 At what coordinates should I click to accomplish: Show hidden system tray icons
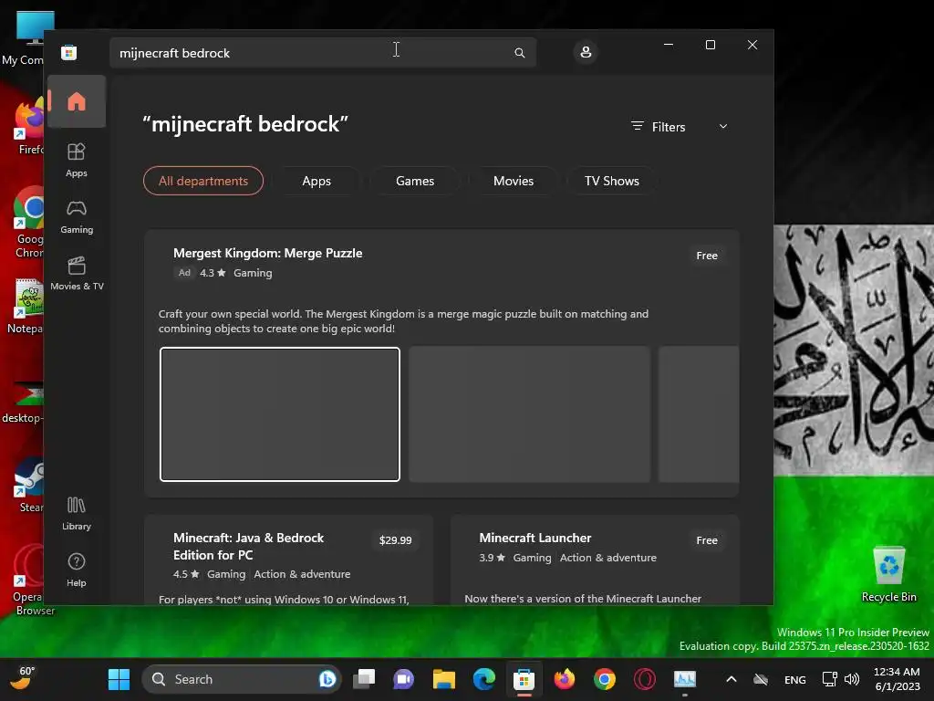point(732,679)
